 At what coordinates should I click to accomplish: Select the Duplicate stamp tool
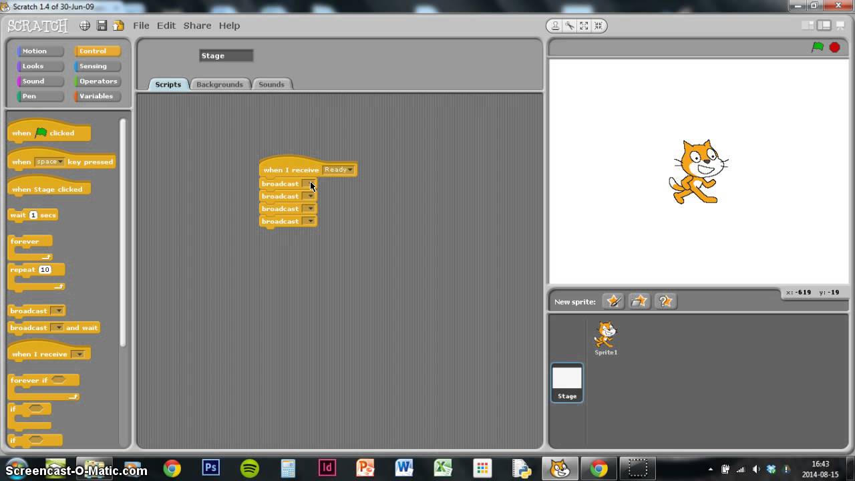(x=555, y=25)
